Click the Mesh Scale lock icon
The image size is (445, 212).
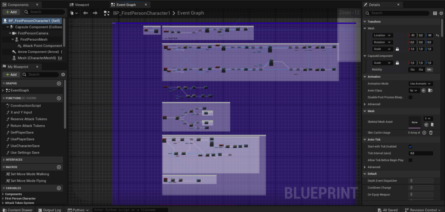click(x=397, y=49)
